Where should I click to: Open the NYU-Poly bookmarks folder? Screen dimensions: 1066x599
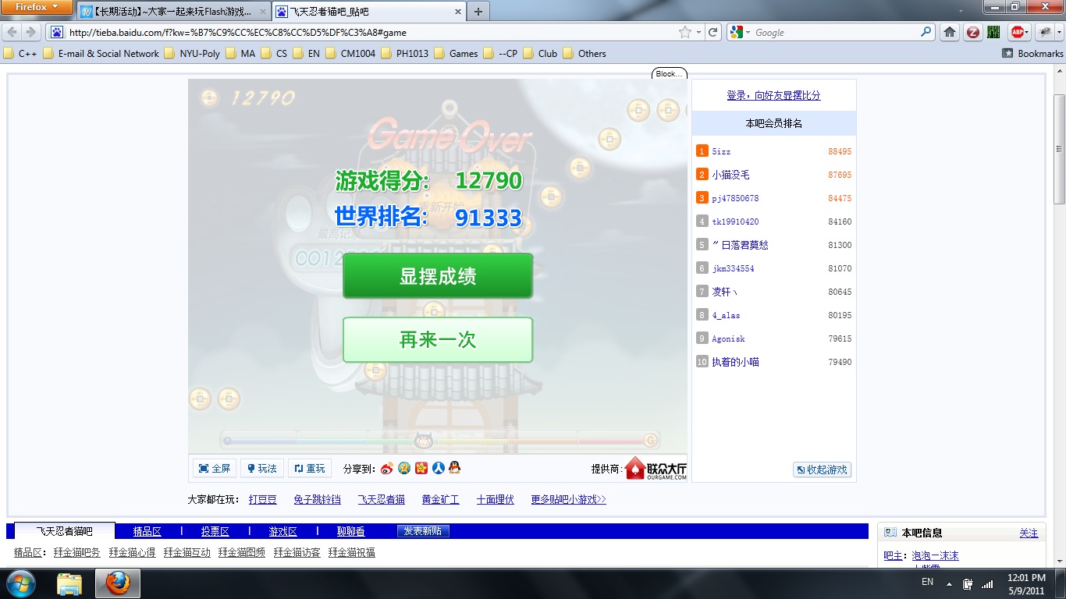pos(192,53)
